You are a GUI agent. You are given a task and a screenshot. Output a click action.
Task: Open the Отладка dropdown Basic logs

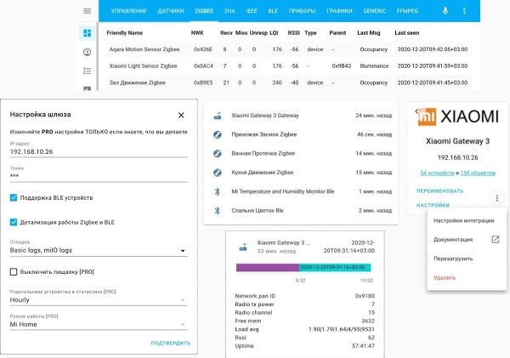pyautogui.click(x=99, y=250)
